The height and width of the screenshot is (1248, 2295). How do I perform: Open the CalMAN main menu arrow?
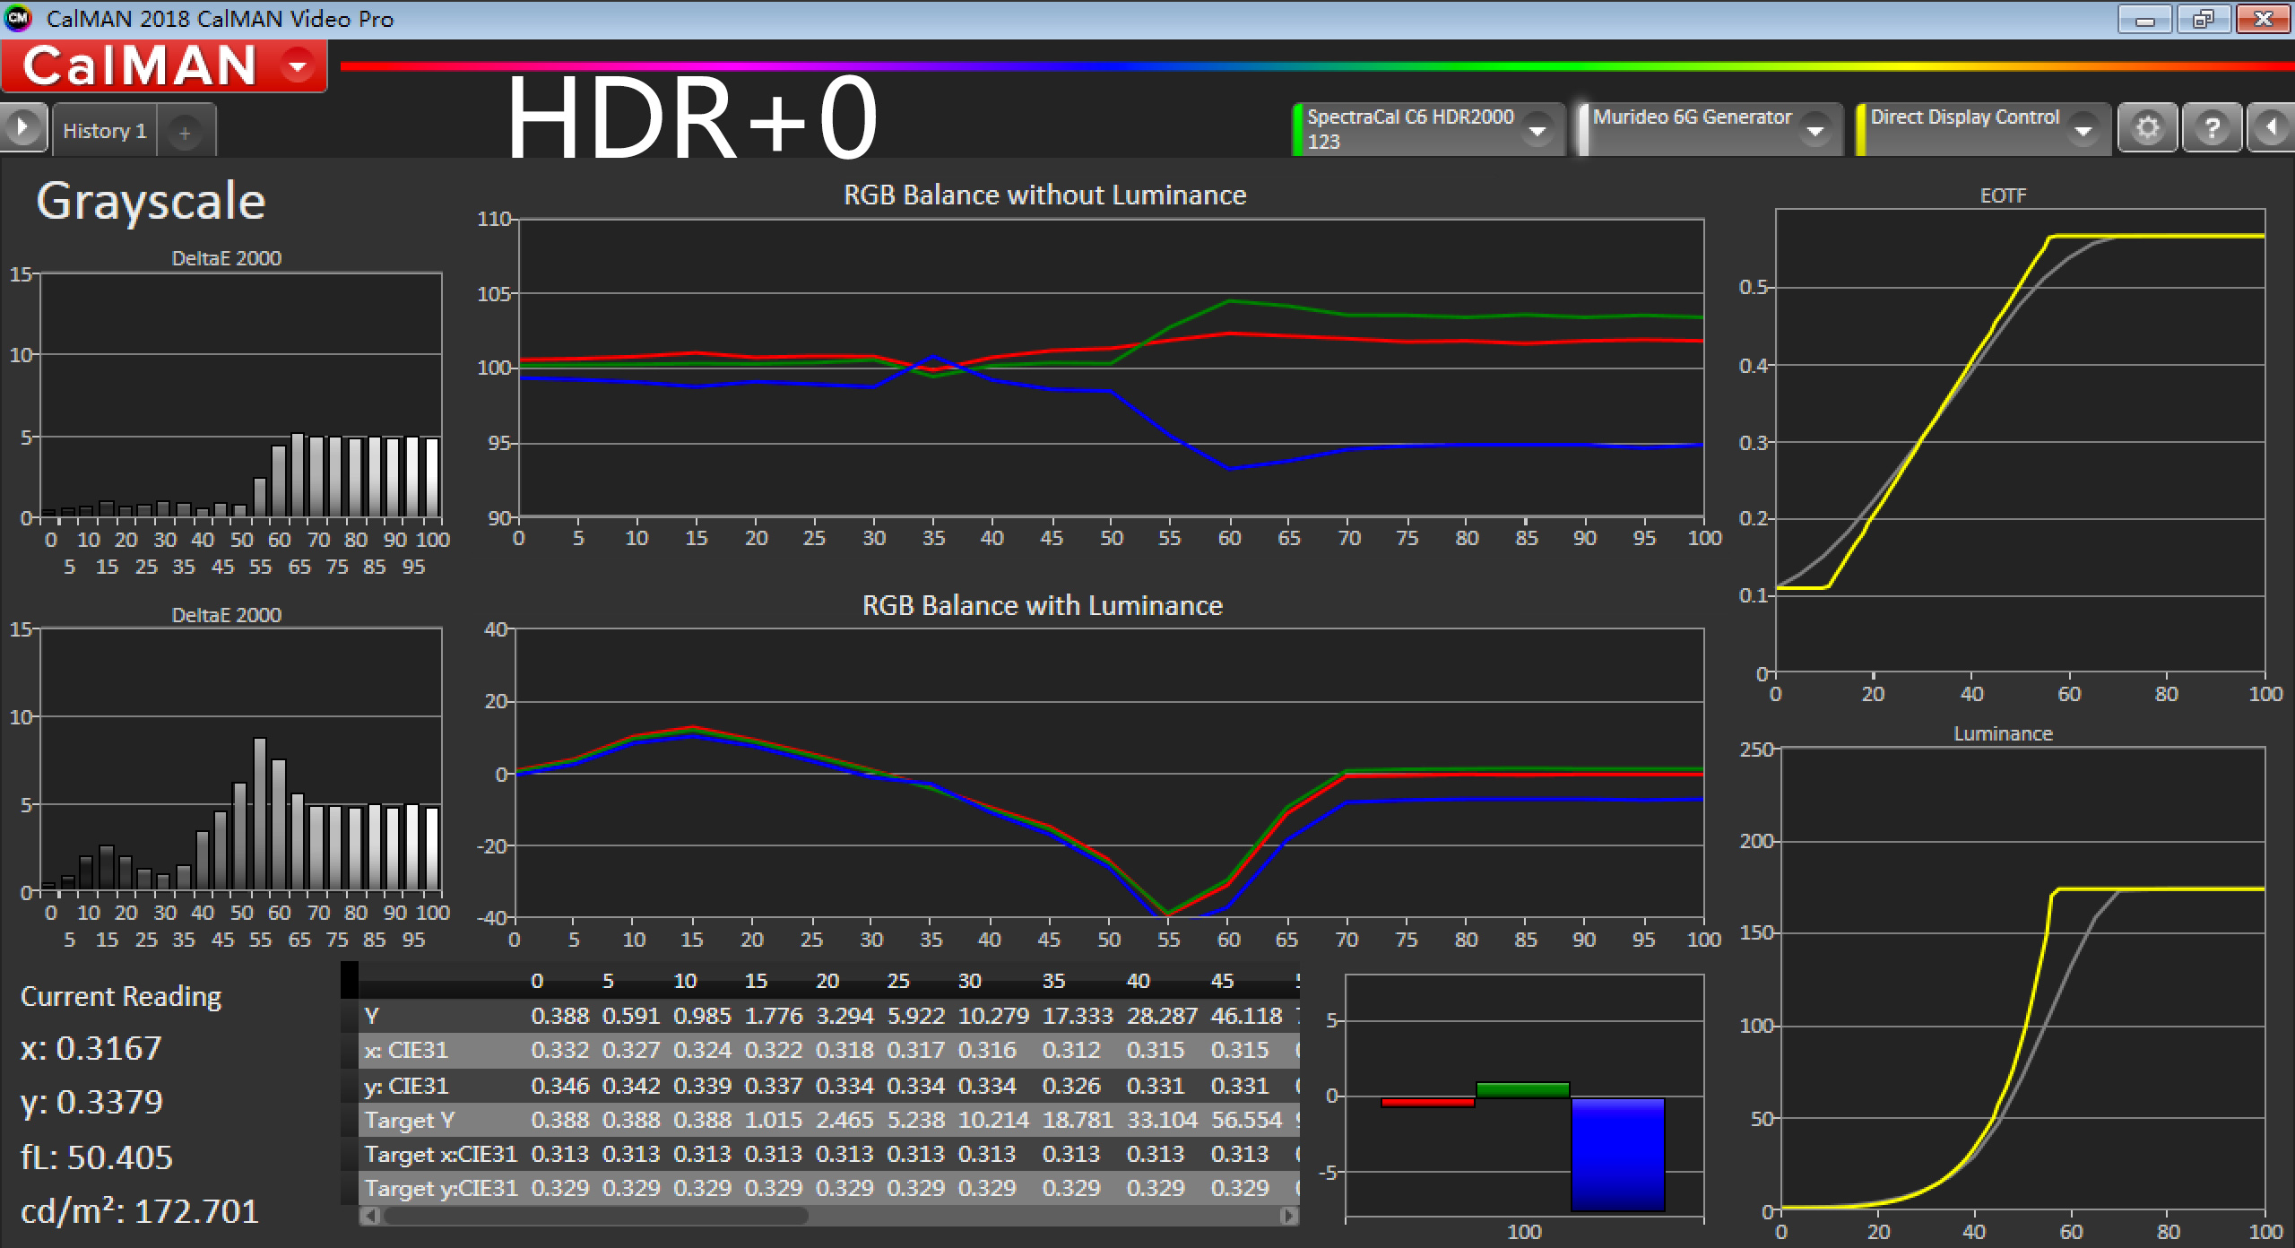tap(297, 65)
